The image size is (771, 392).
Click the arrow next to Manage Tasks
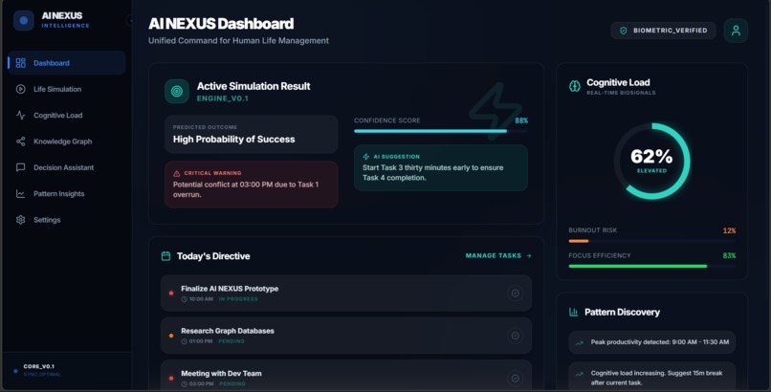[x=529, y=256]
